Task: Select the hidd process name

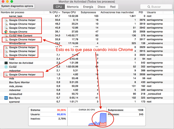Action: (12, 59)
